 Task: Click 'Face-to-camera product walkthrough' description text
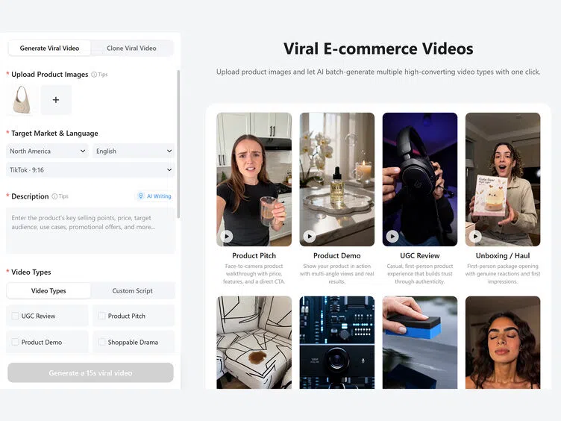254,274
